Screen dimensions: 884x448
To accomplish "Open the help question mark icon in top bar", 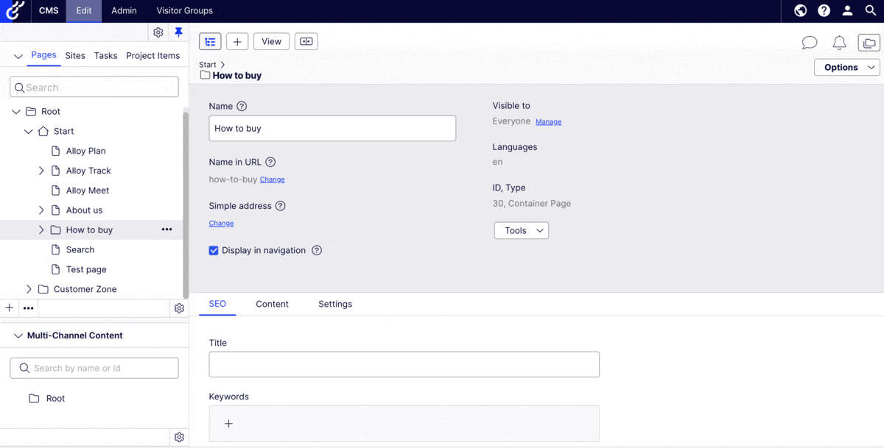I will pos(824,10).
